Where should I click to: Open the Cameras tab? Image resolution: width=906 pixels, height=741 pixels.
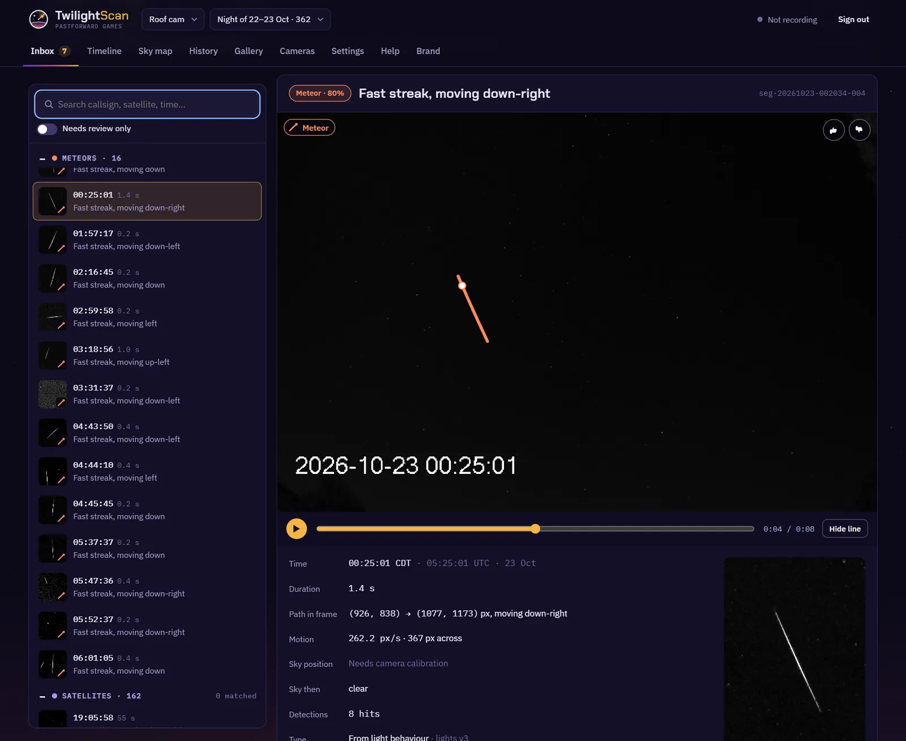pyautogui.click(x=297, y=51)
